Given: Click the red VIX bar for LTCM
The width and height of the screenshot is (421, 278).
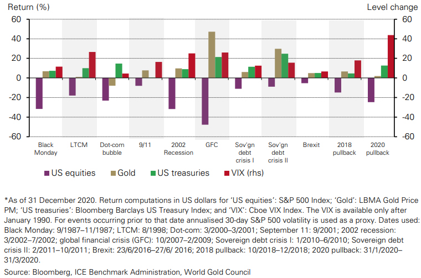Looking at the screenshot, I should pyautogui.click(x=92, y=65).
